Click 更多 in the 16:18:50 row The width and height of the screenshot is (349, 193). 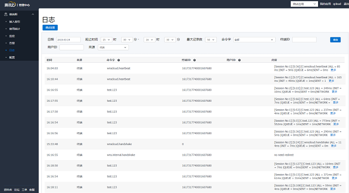coord(336,168)
